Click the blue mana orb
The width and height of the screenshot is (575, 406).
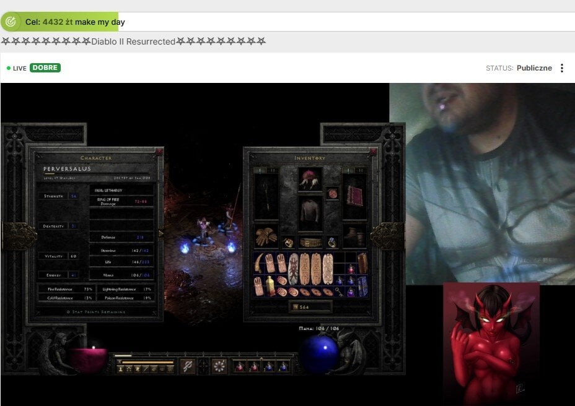[318, 354]
